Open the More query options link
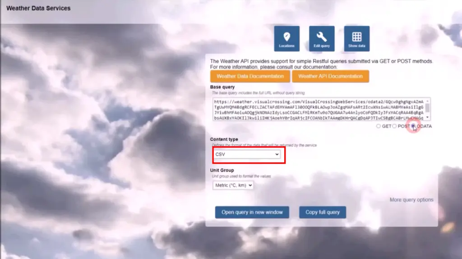462x259 pixels. pyautogui.click(x=411, y=199)
